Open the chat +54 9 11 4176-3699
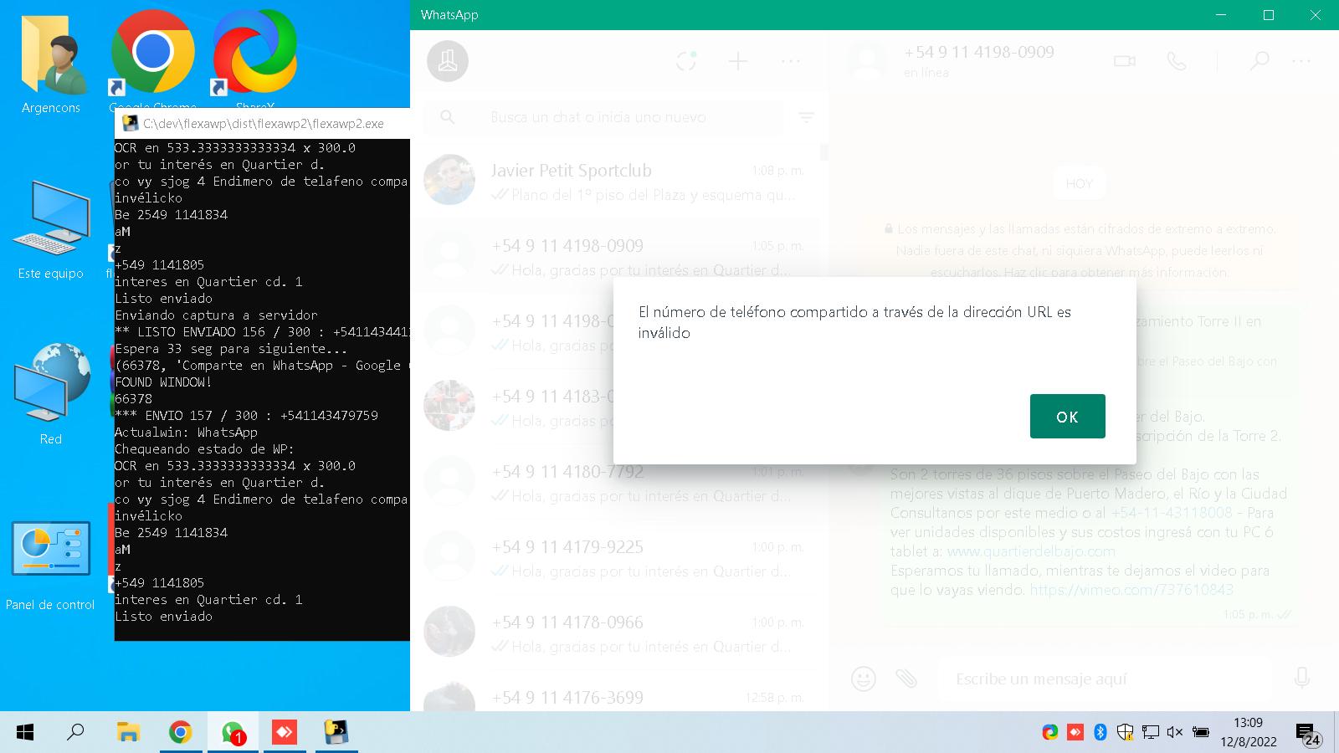This screenshot has height=753, width=1339. pyautogui.click(x=615, y=694)
